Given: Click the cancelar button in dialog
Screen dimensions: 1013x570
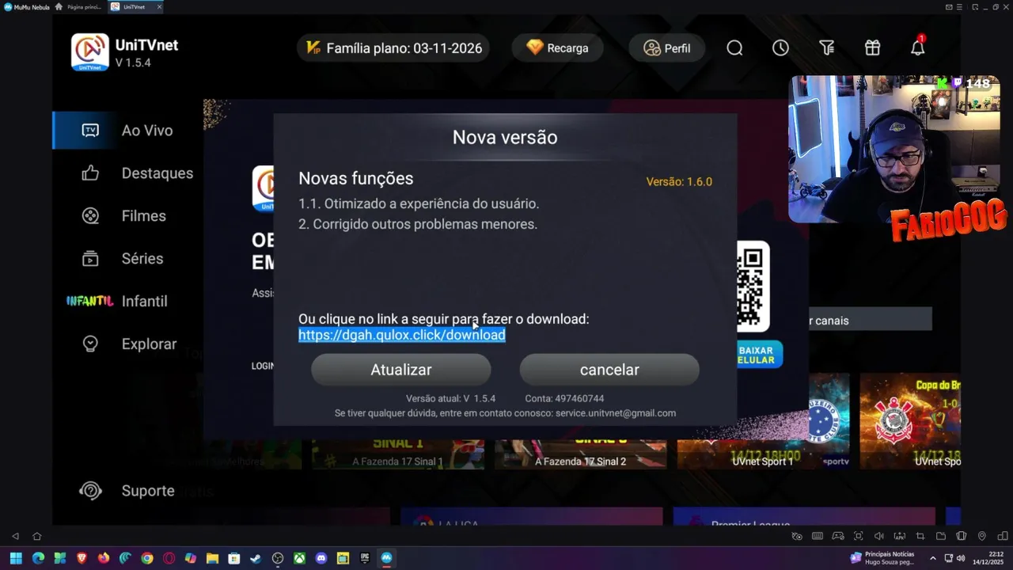Looking at the screenshot, I should pos(609,370).
